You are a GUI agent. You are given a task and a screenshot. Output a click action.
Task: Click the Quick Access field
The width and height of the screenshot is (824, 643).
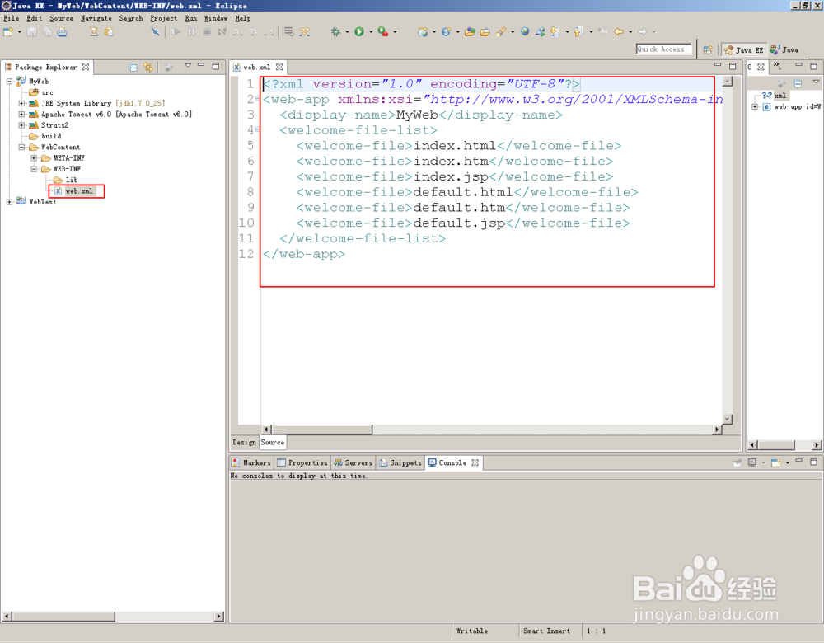click(x=663, y=49)
